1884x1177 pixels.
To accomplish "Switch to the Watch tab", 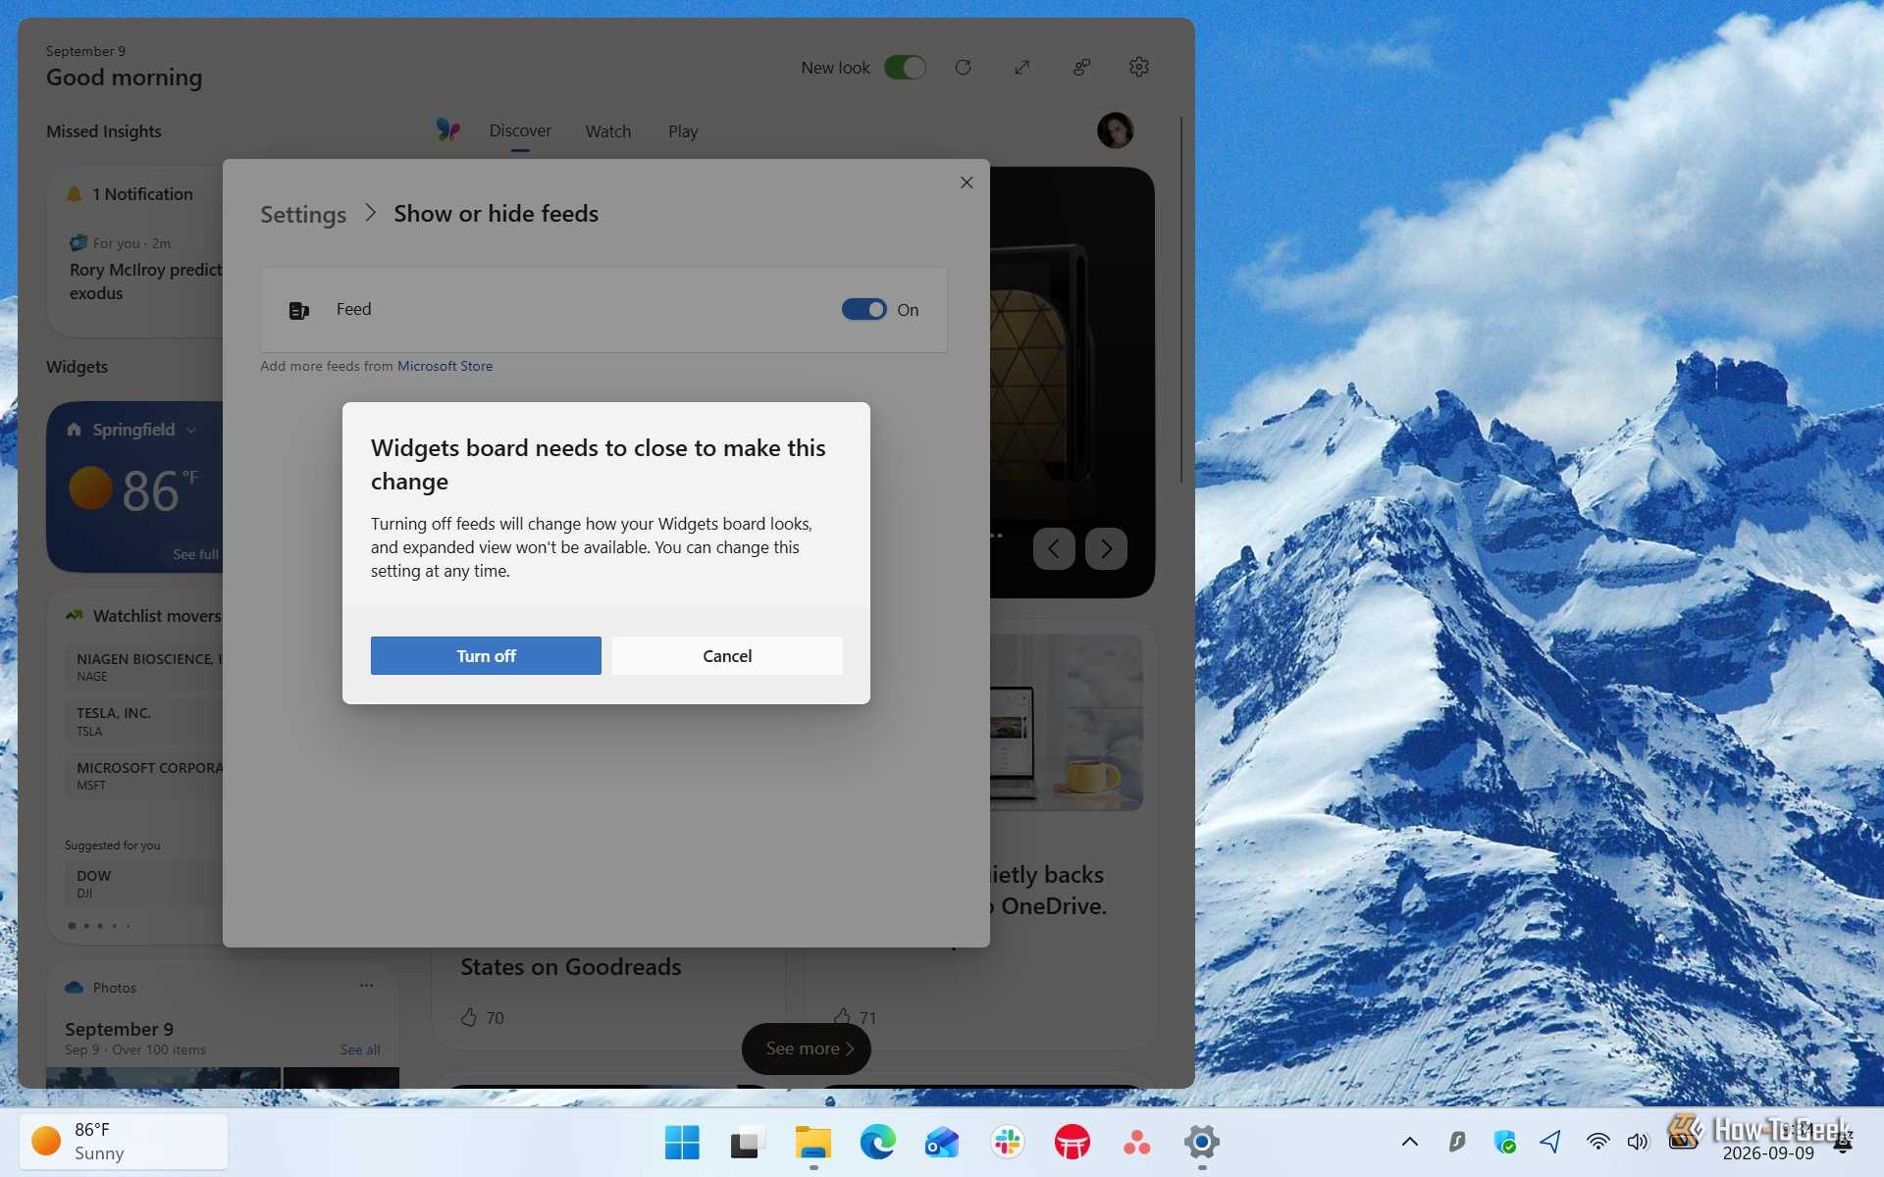I will pos(608,130).
